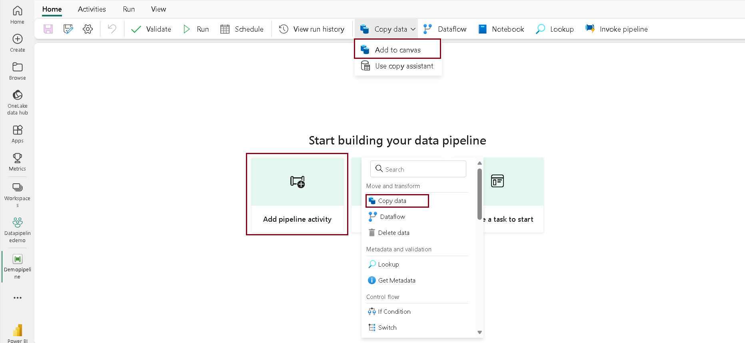Open Demopipeline item in sidebar
This screenshot has height=343, width=745.
click(17, 266)
